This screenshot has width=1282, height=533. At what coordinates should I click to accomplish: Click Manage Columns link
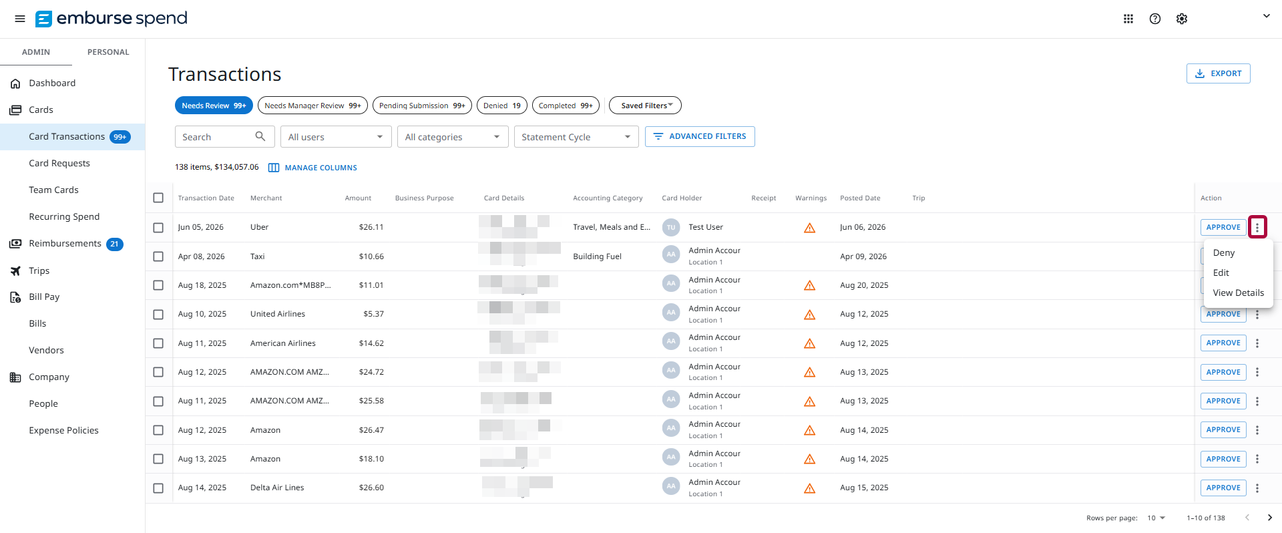pyautogui.click(x=320, y=168)
